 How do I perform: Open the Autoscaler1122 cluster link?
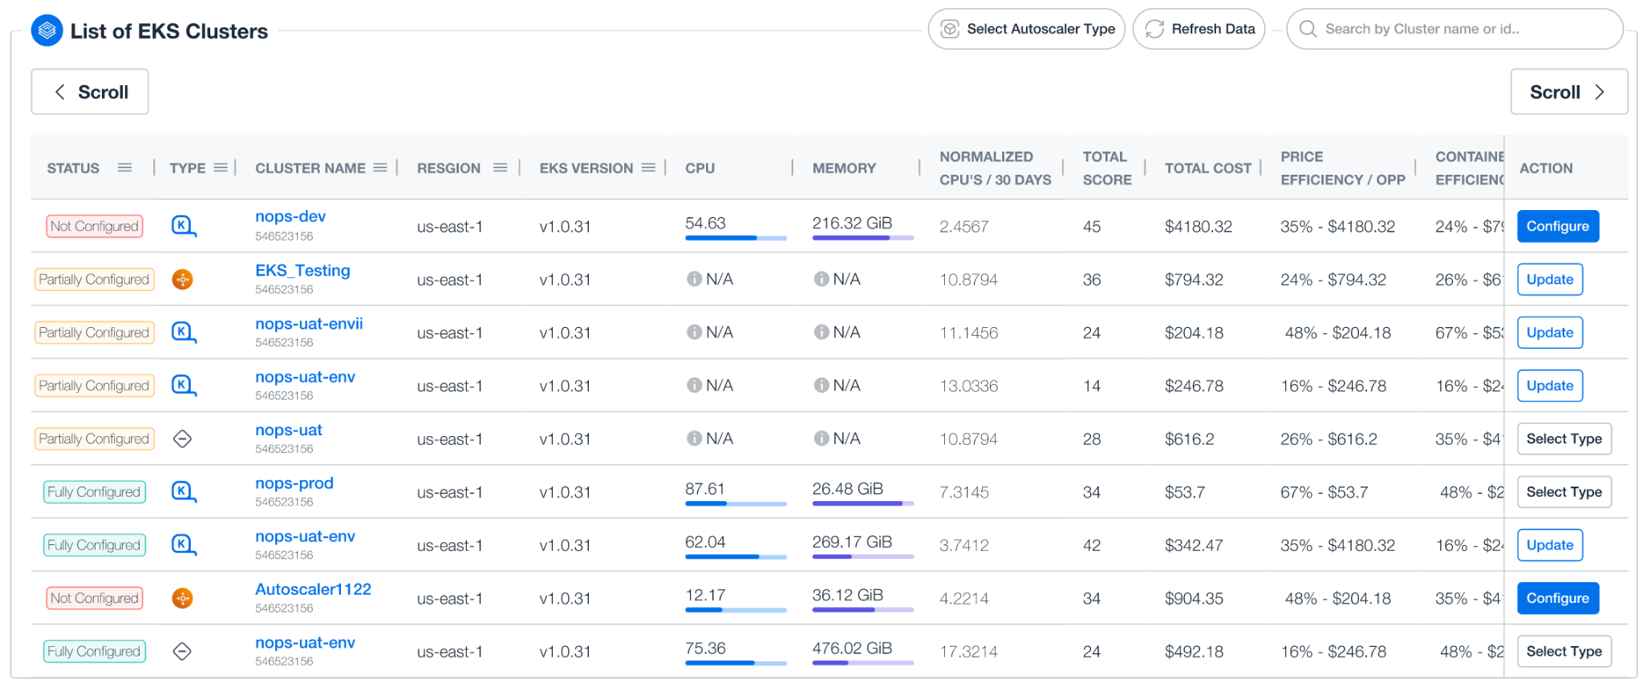[313, 589]
